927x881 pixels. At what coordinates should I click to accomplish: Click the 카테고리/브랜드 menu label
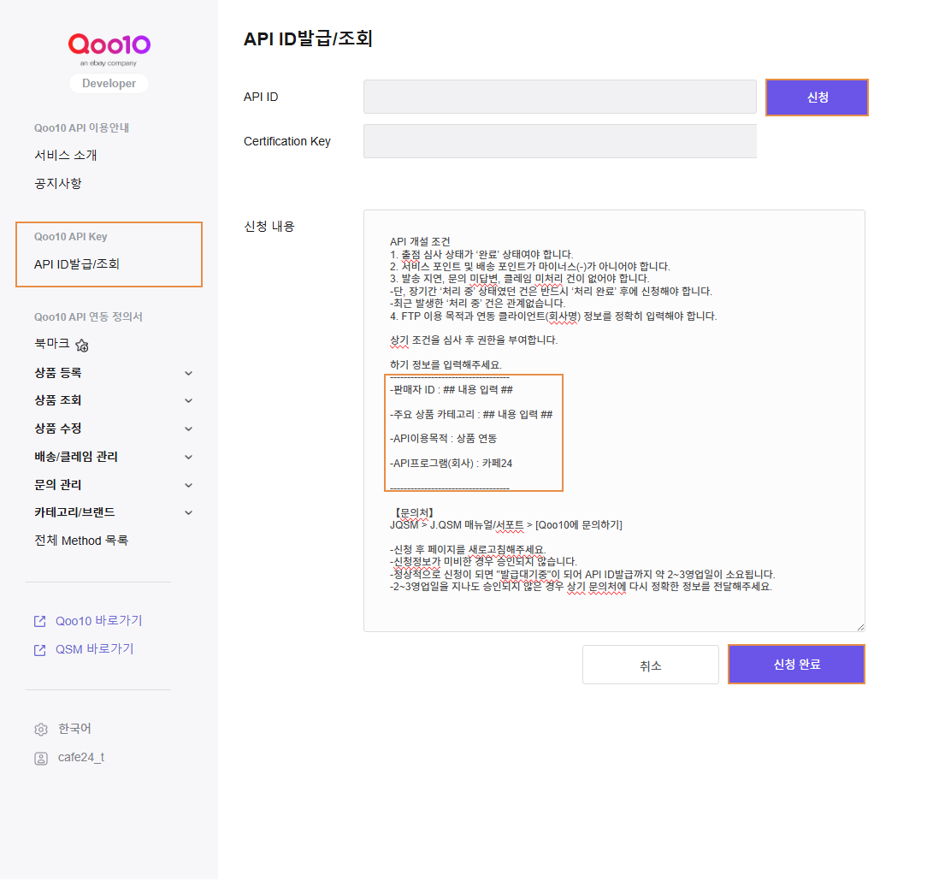[x=74, y=512]
